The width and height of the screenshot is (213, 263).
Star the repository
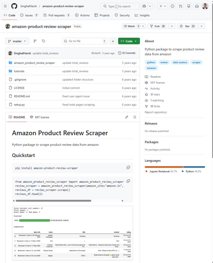pos(187,26)
